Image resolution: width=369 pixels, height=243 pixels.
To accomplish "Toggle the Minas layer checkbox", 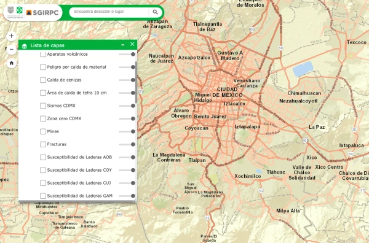I will click(43, 131).
